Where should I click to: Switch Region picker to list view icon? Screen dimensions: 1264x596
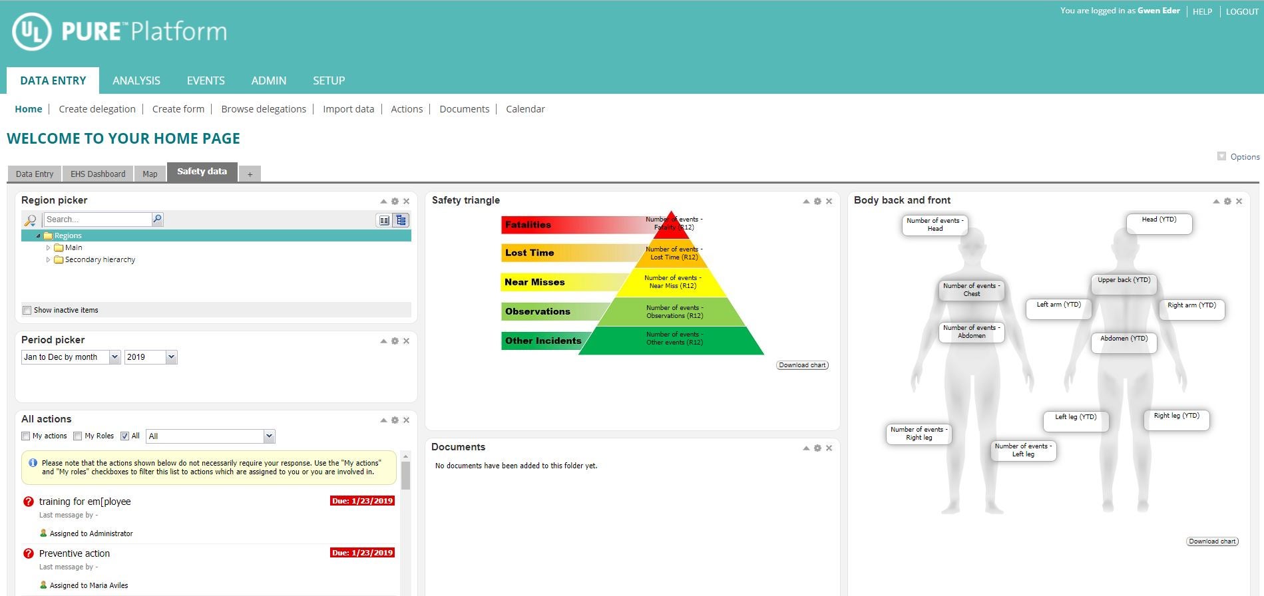coord(384,220)
